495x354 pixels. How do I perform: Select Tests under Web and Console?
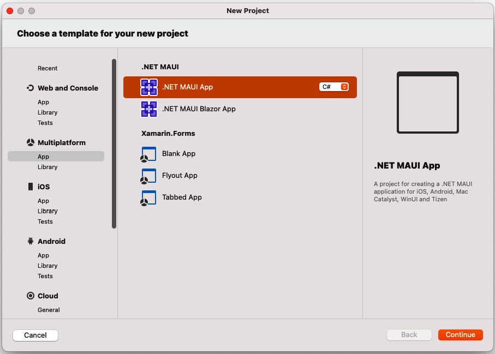[45, 123]
